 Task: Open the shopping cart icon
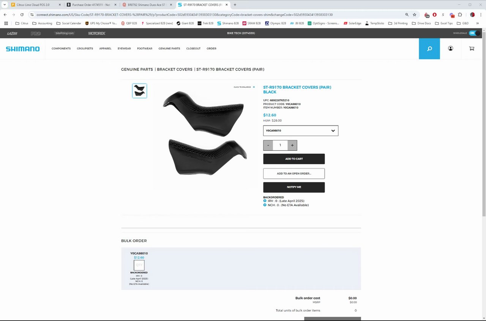coord(472,49)
